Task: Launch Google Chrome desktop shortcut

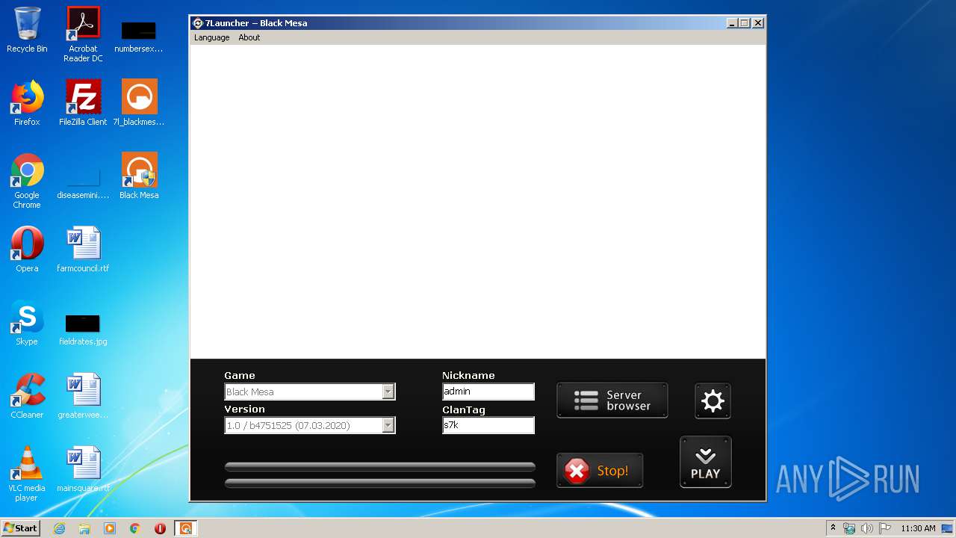Action: pyautogui.click(x=27, y=181)
